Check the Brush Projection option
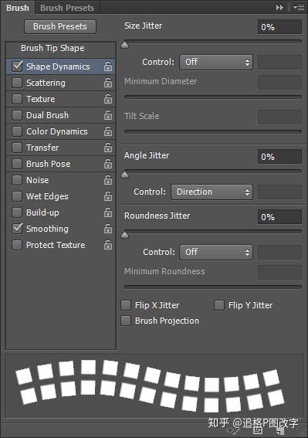 (x=126, y=321)
